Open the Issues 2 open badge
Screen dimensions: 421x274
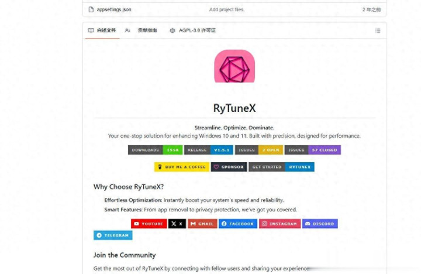pyautogui.click(x=259, y=150)
